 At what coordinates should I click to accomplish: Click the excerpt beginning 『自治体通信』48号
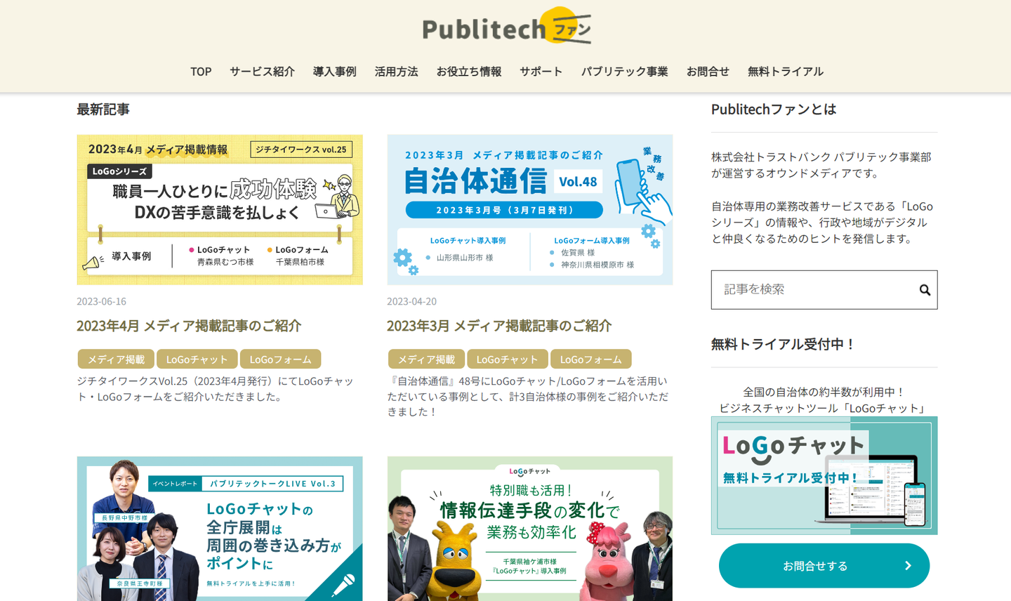point(528,396)
